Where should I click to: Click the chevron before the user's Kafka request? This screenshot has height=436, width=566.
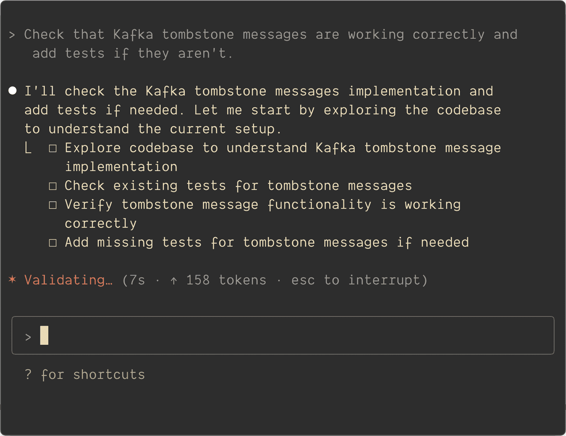coord(13,35)
